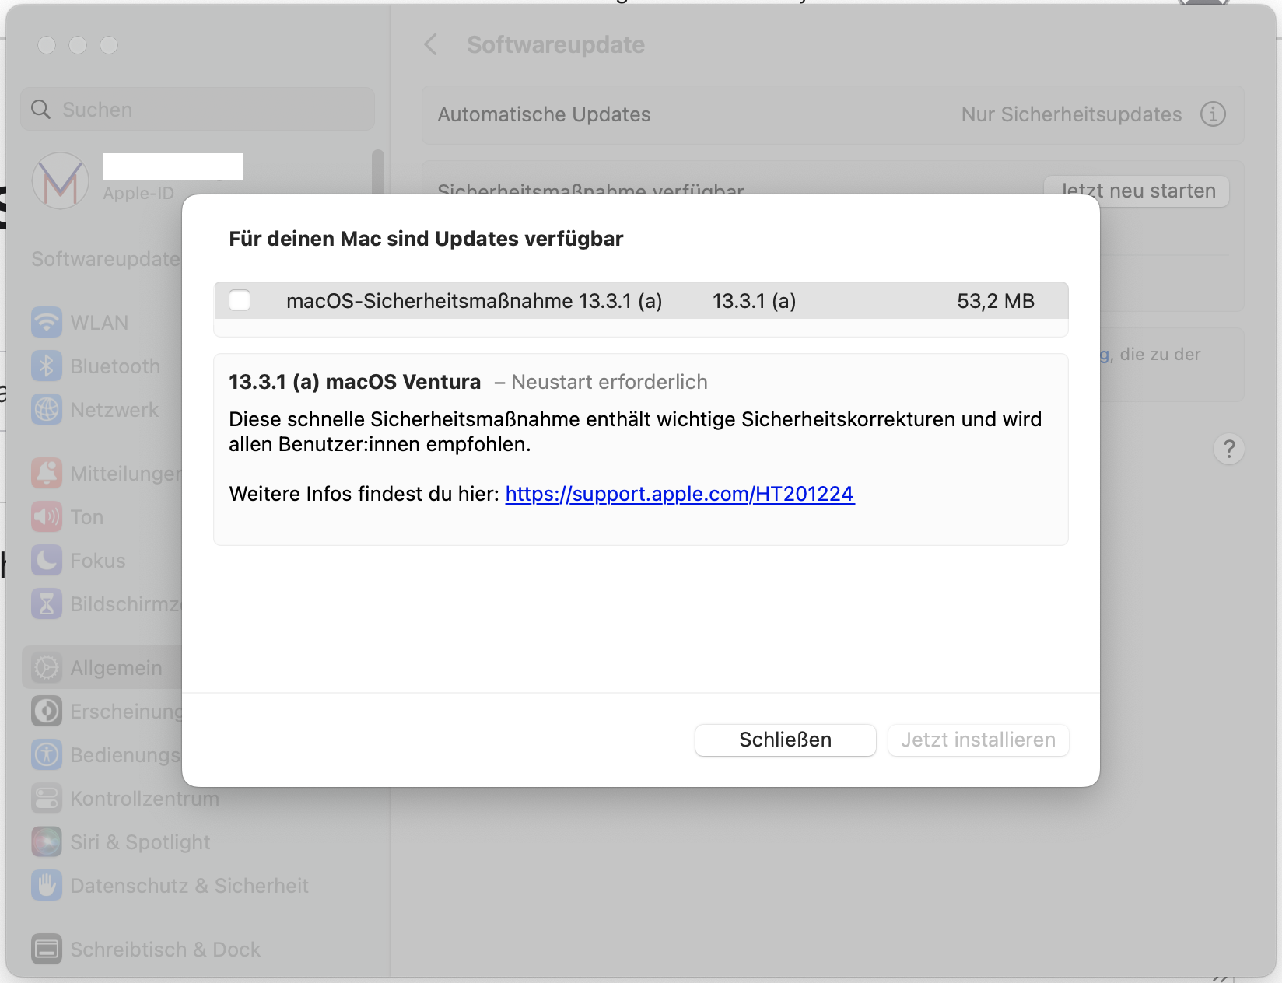Focus the Suchen search field

(x=198, y=109)
